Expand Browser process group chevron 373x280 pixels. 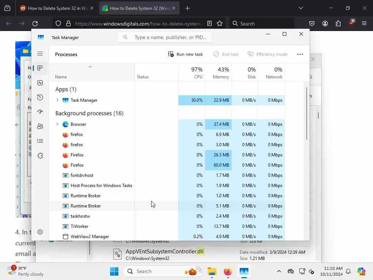coord(57,124)
